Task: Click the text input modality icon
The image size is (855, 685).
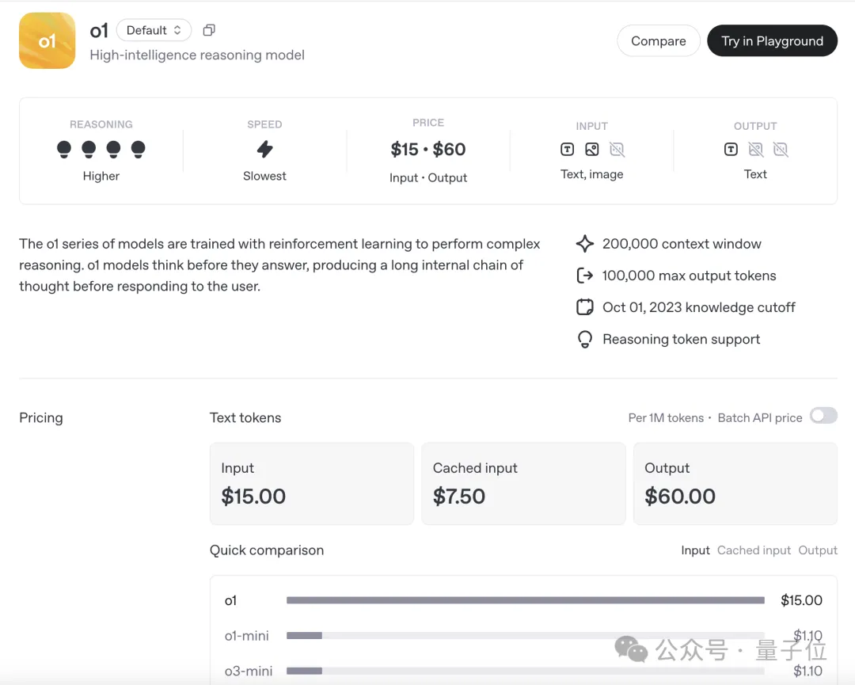Action: (x=567, y=150)
